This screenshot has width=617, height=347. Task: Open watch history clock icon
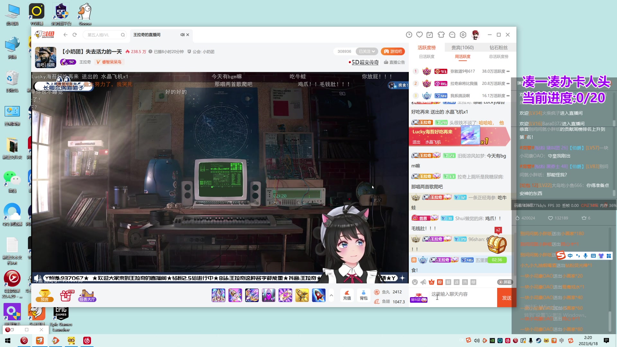click(409, 35)
